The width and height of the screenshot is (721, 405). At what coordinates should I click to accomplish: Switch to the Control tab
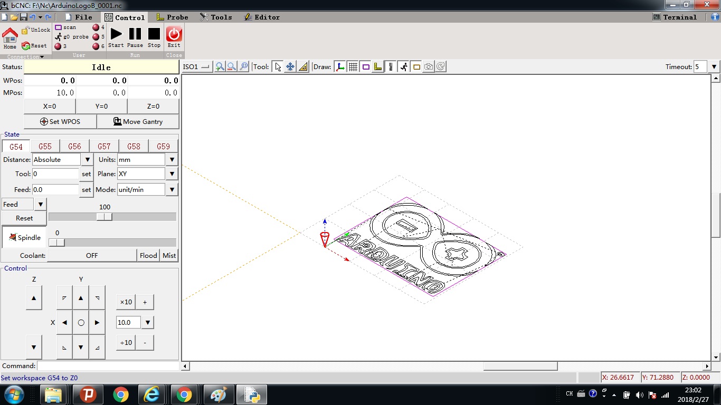click(x=124, y=17)
